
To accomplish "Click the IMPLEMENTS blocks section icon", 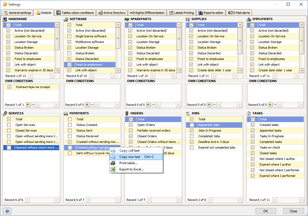I will point(249,19).
